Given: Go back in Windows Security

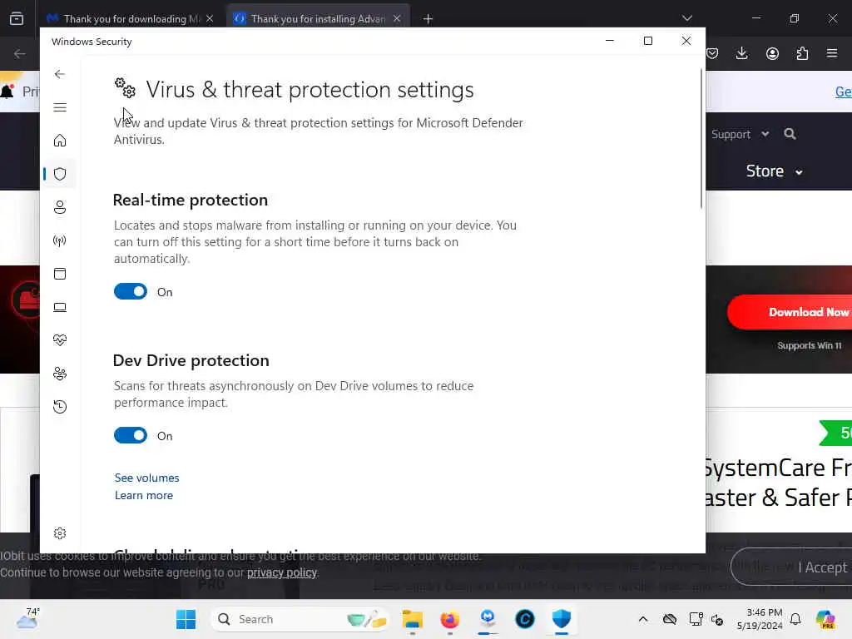Looking at the screenshot, I should tap(60, 74).
